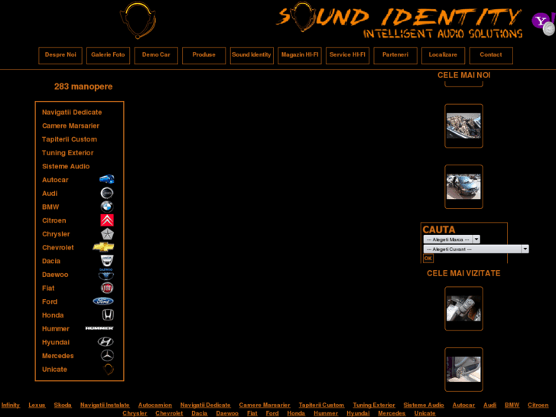Click the Infinity footer link
The width and height of the screenshot is (556, 417).
(x=11, y=405)
